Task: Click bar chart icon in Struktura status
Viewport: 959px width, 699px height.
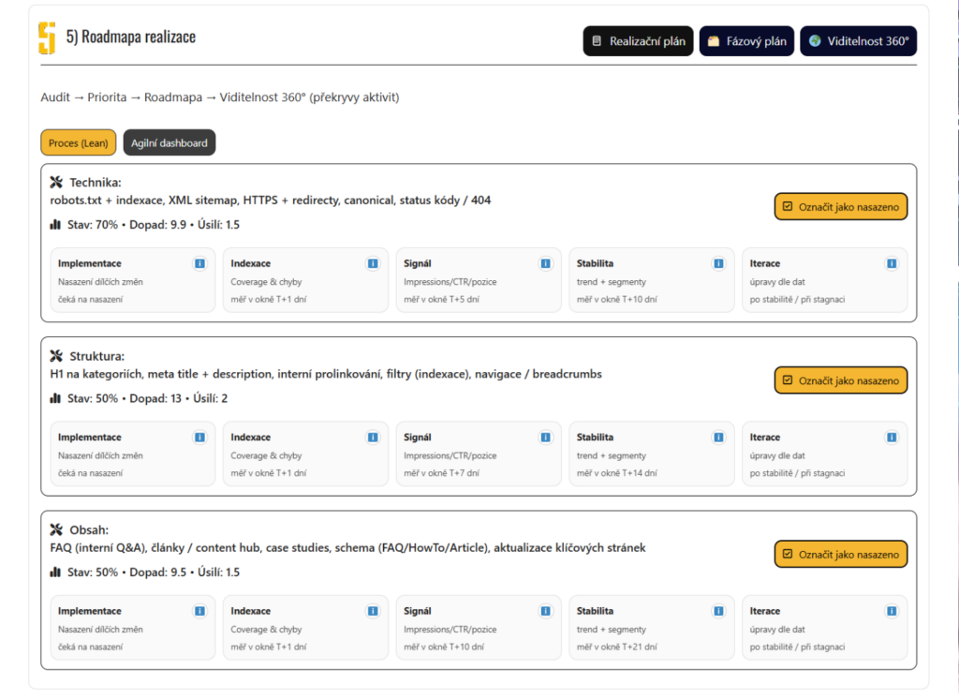Action: (55, 398)
